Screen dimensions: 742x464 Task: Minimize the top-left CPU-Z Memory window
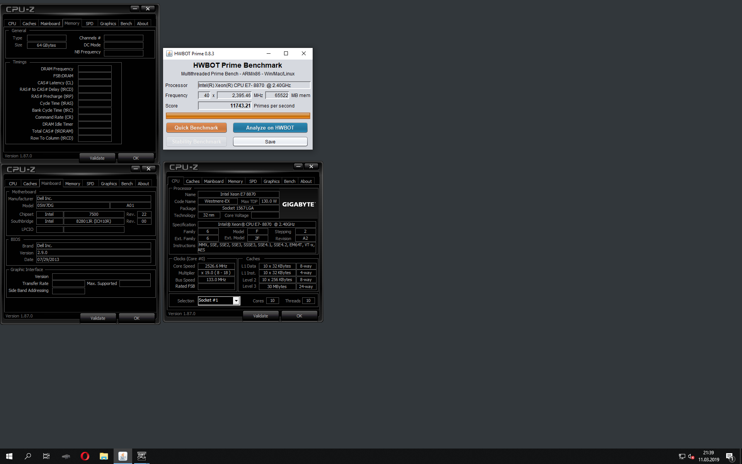point(134,9)
